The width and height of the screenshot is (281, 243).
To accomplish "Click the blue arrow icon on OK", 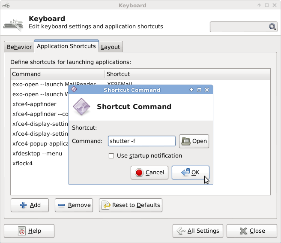I will click(x=185, y=173).
